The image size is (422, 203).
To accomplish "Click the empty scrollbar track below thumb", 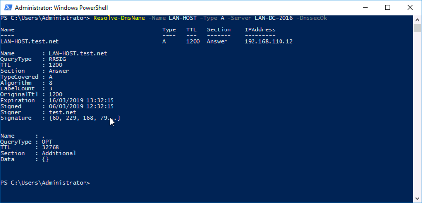I will click(x=417, y=113).
